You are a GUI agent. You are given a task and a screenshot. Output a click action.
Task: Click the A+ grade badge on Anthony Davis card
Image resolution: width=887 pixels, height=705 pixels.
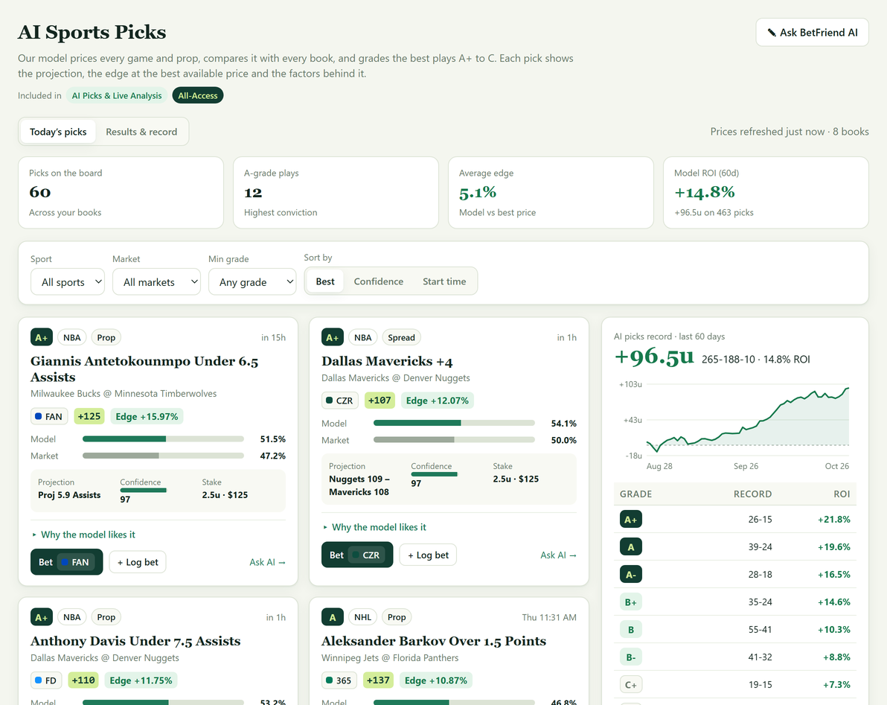click(41, 617)
